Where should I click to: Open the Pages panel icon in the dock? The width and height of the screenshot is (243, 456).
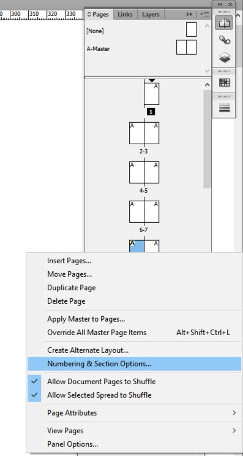tap(224, 23)
